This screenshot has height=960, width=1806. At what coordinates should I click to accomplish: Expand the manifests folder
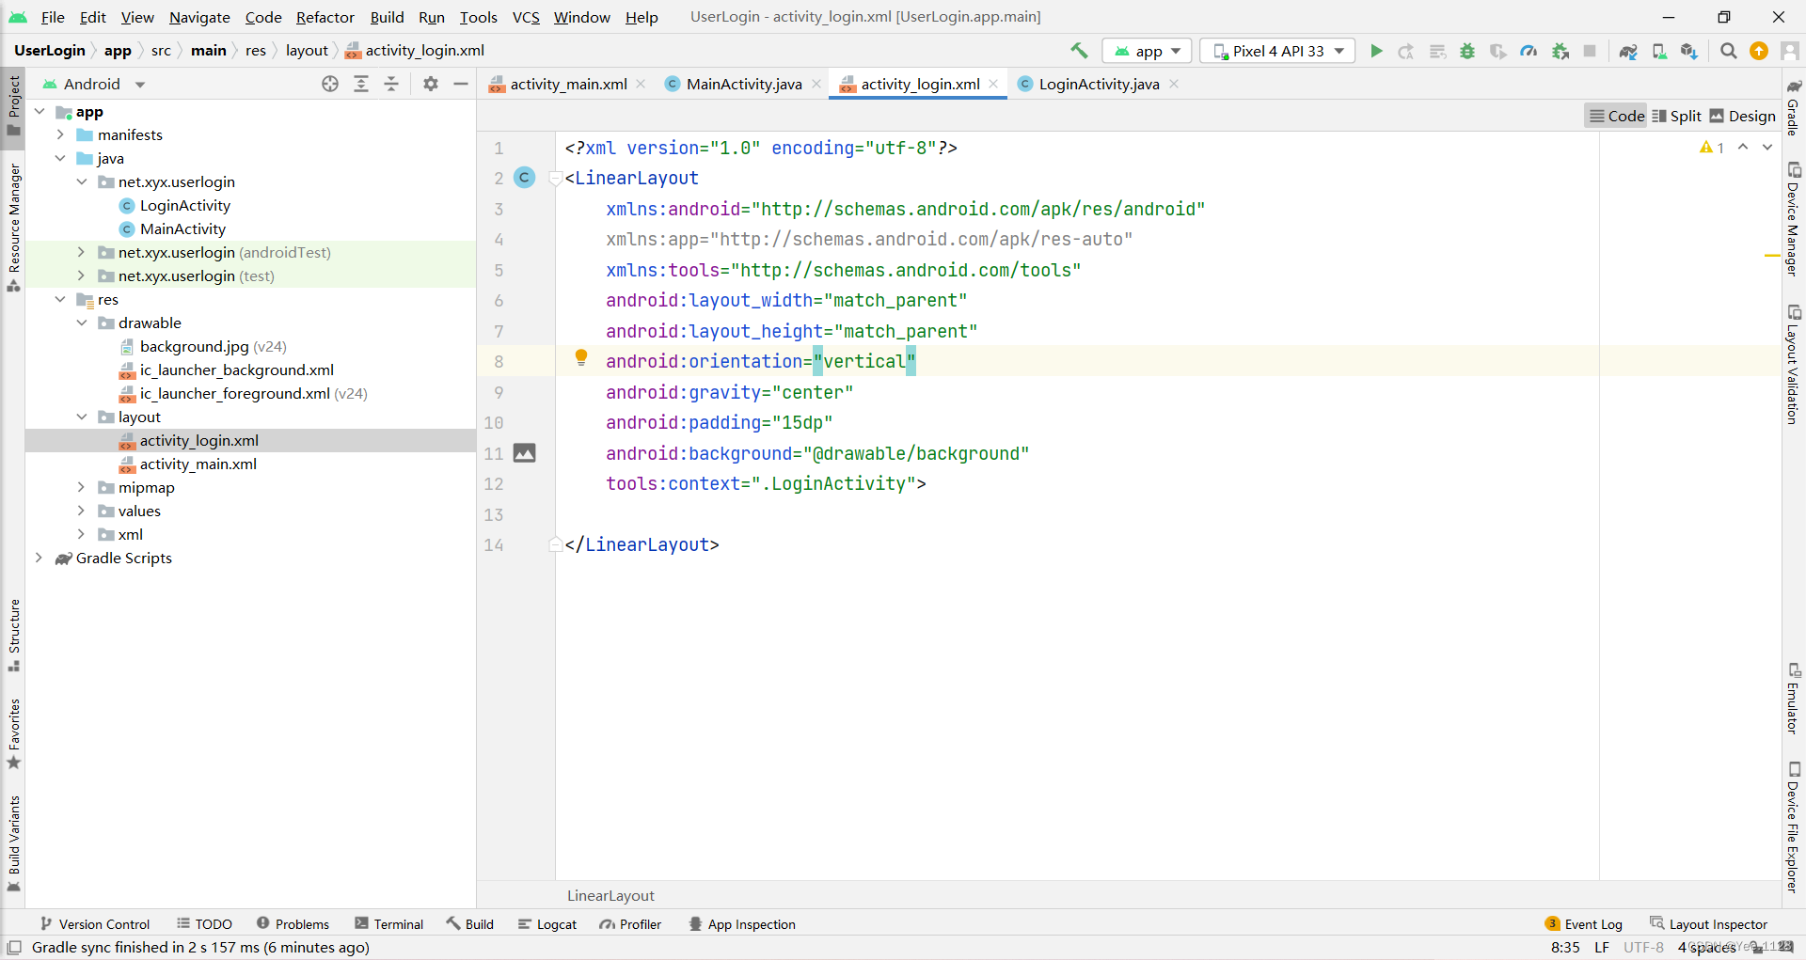60,134
